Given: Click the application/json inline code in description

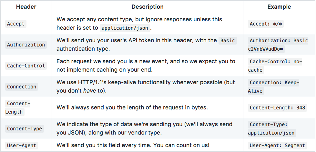Looking at the screenshot, I should click(125, 28).
